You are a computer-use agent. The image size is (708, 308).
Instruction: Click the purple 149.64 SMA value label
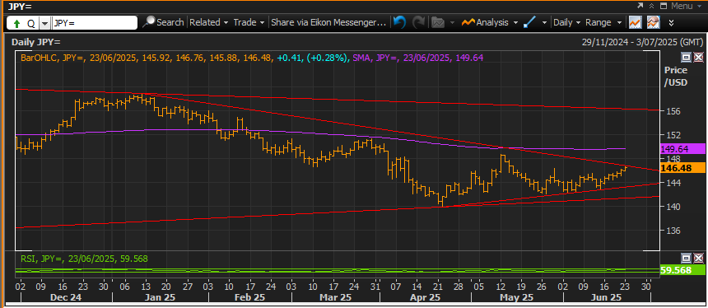point(682,149)
